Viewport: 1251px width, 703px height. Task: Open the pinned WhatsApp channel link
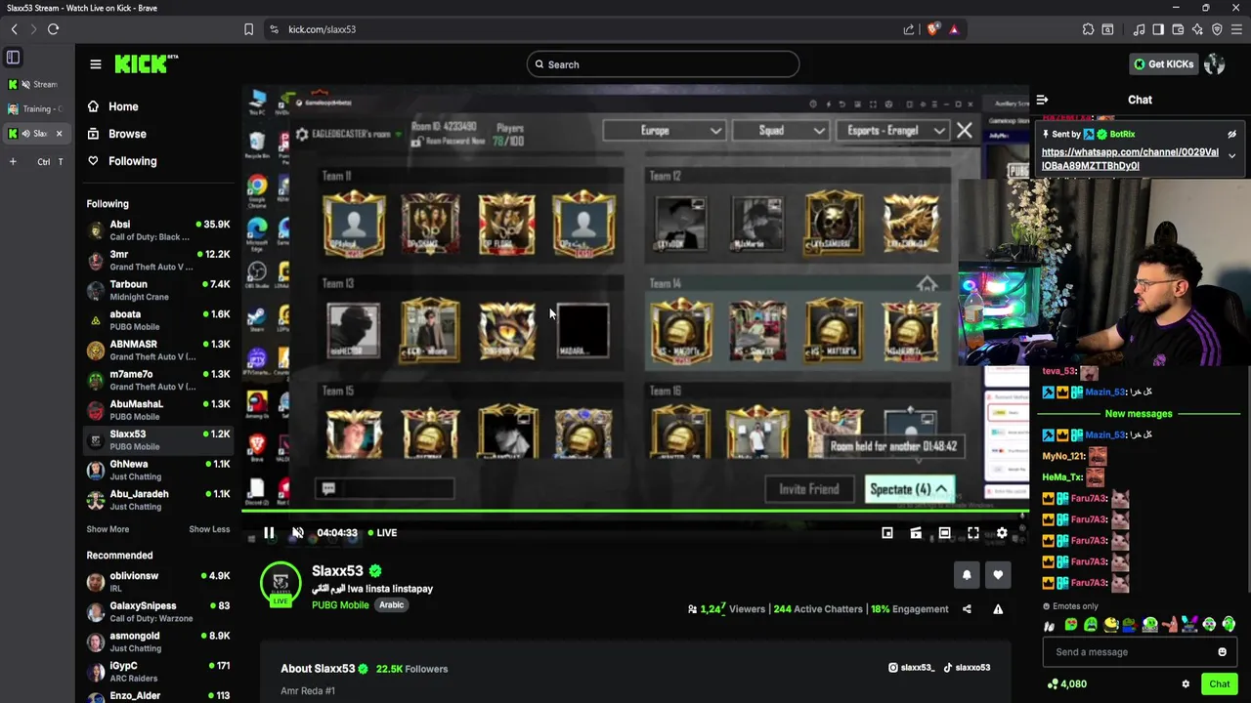pos(1130,159)
